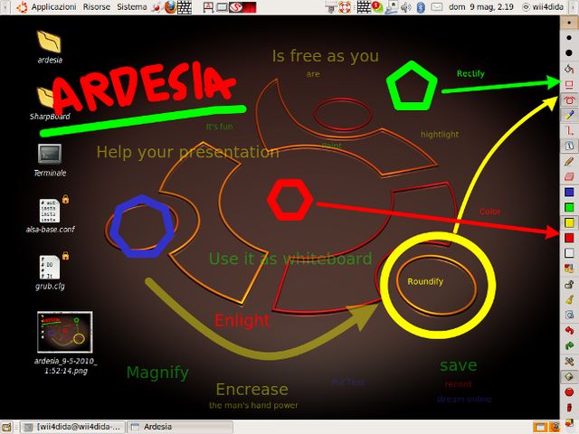Select the medium line thickness dot
The height and width of the screenshot is (434, 579).
point(569,38)
